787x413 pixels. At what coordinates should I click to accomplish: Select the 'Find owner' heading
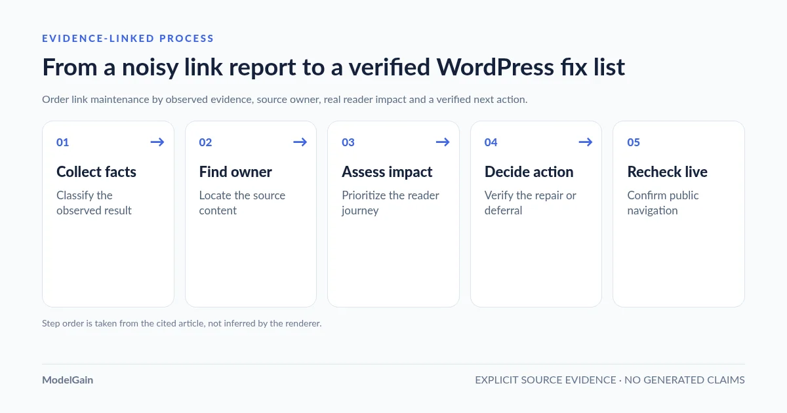click(235, 172)
